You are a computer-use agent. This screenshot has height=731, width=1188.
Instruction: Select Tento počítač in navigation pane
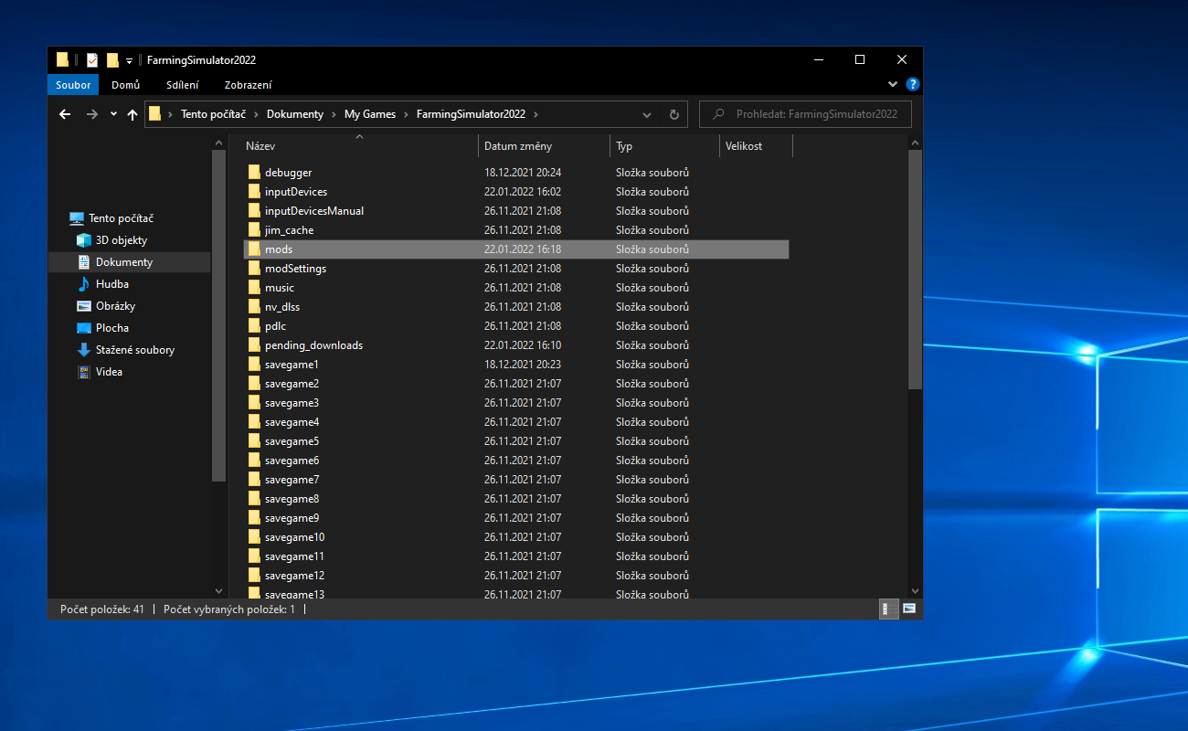(x=121, y=218)
